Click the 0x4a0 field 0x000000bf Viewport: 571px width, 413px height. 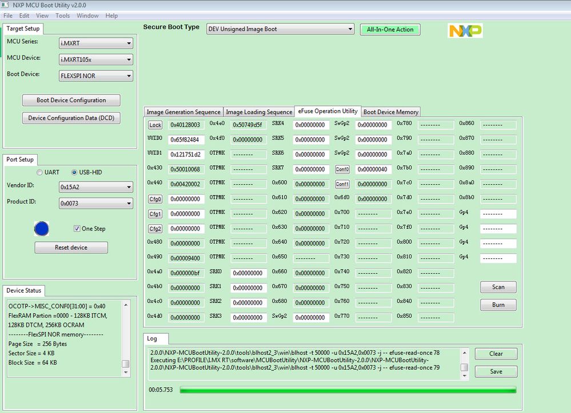point(186,273)
